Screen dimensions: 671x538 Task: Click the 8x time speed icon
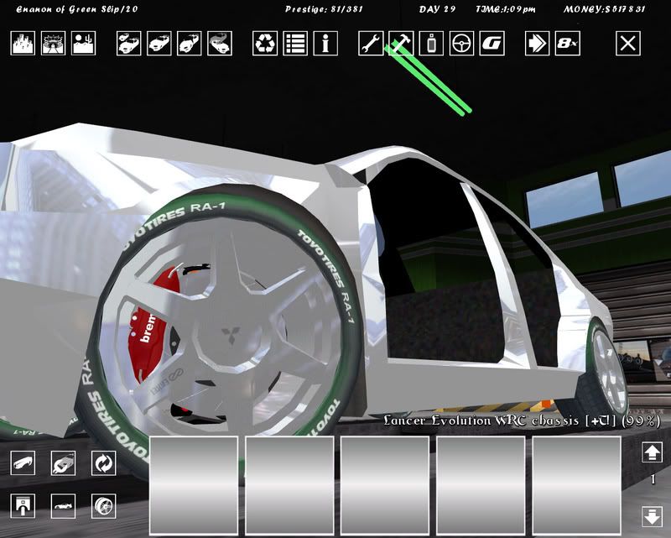568,44
